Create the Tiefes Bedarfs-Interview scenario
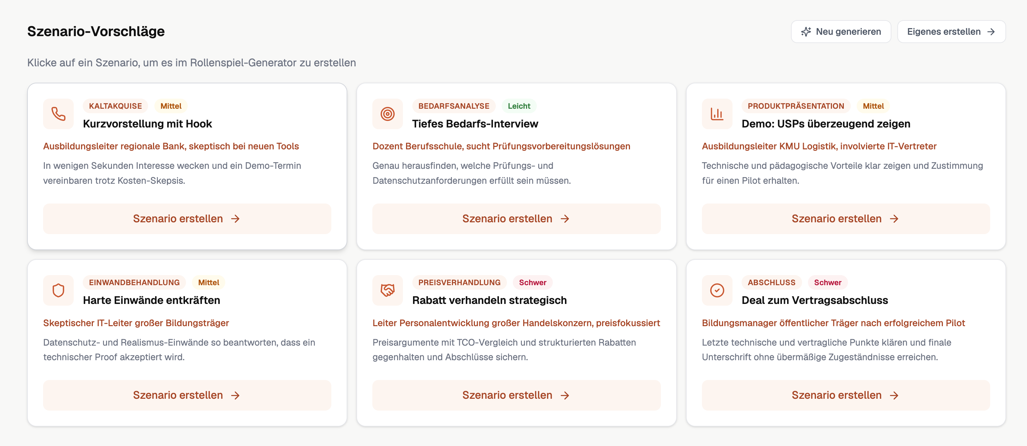Viewport: 1027px width, 446px height. tap(517, 218)
